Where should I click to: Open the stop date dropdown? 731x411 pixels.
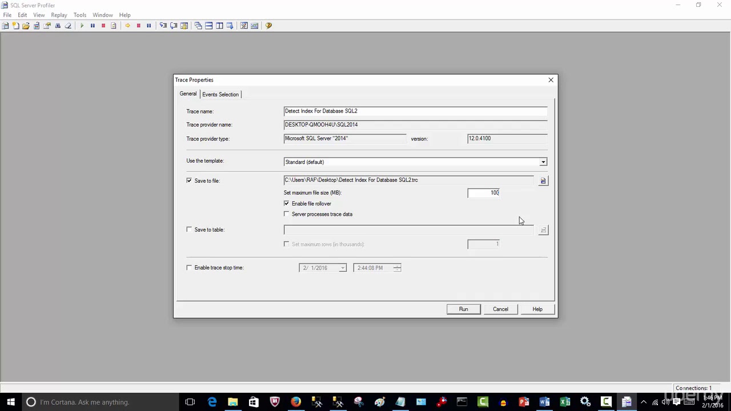tap(342, 268)
